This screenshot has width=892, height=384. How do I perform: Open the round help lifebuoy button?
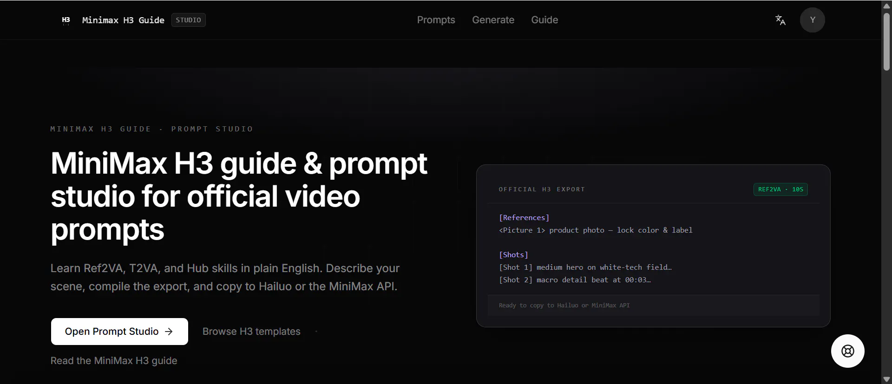pos(847,351)
